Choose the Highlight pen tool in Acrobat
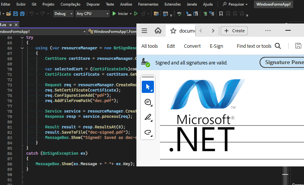The width and height of the screenshot is (304, 185). coord(148,118)
